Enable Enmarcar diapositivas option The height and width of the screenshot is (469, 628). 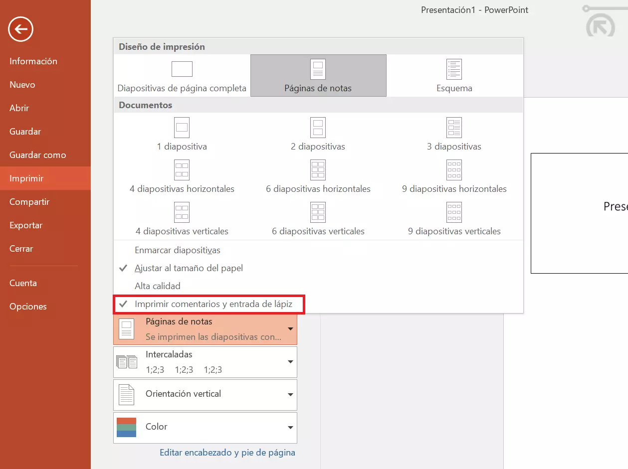point(318,250)
